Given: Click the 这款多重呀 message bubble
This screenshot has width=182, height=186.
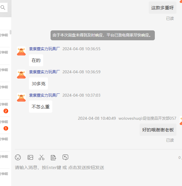Looking at the screenshot, I should point(162,8).
